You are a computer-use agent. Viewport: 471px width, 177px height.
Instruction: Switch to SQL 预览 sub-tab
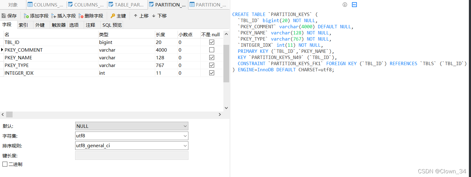pos(112,25)
